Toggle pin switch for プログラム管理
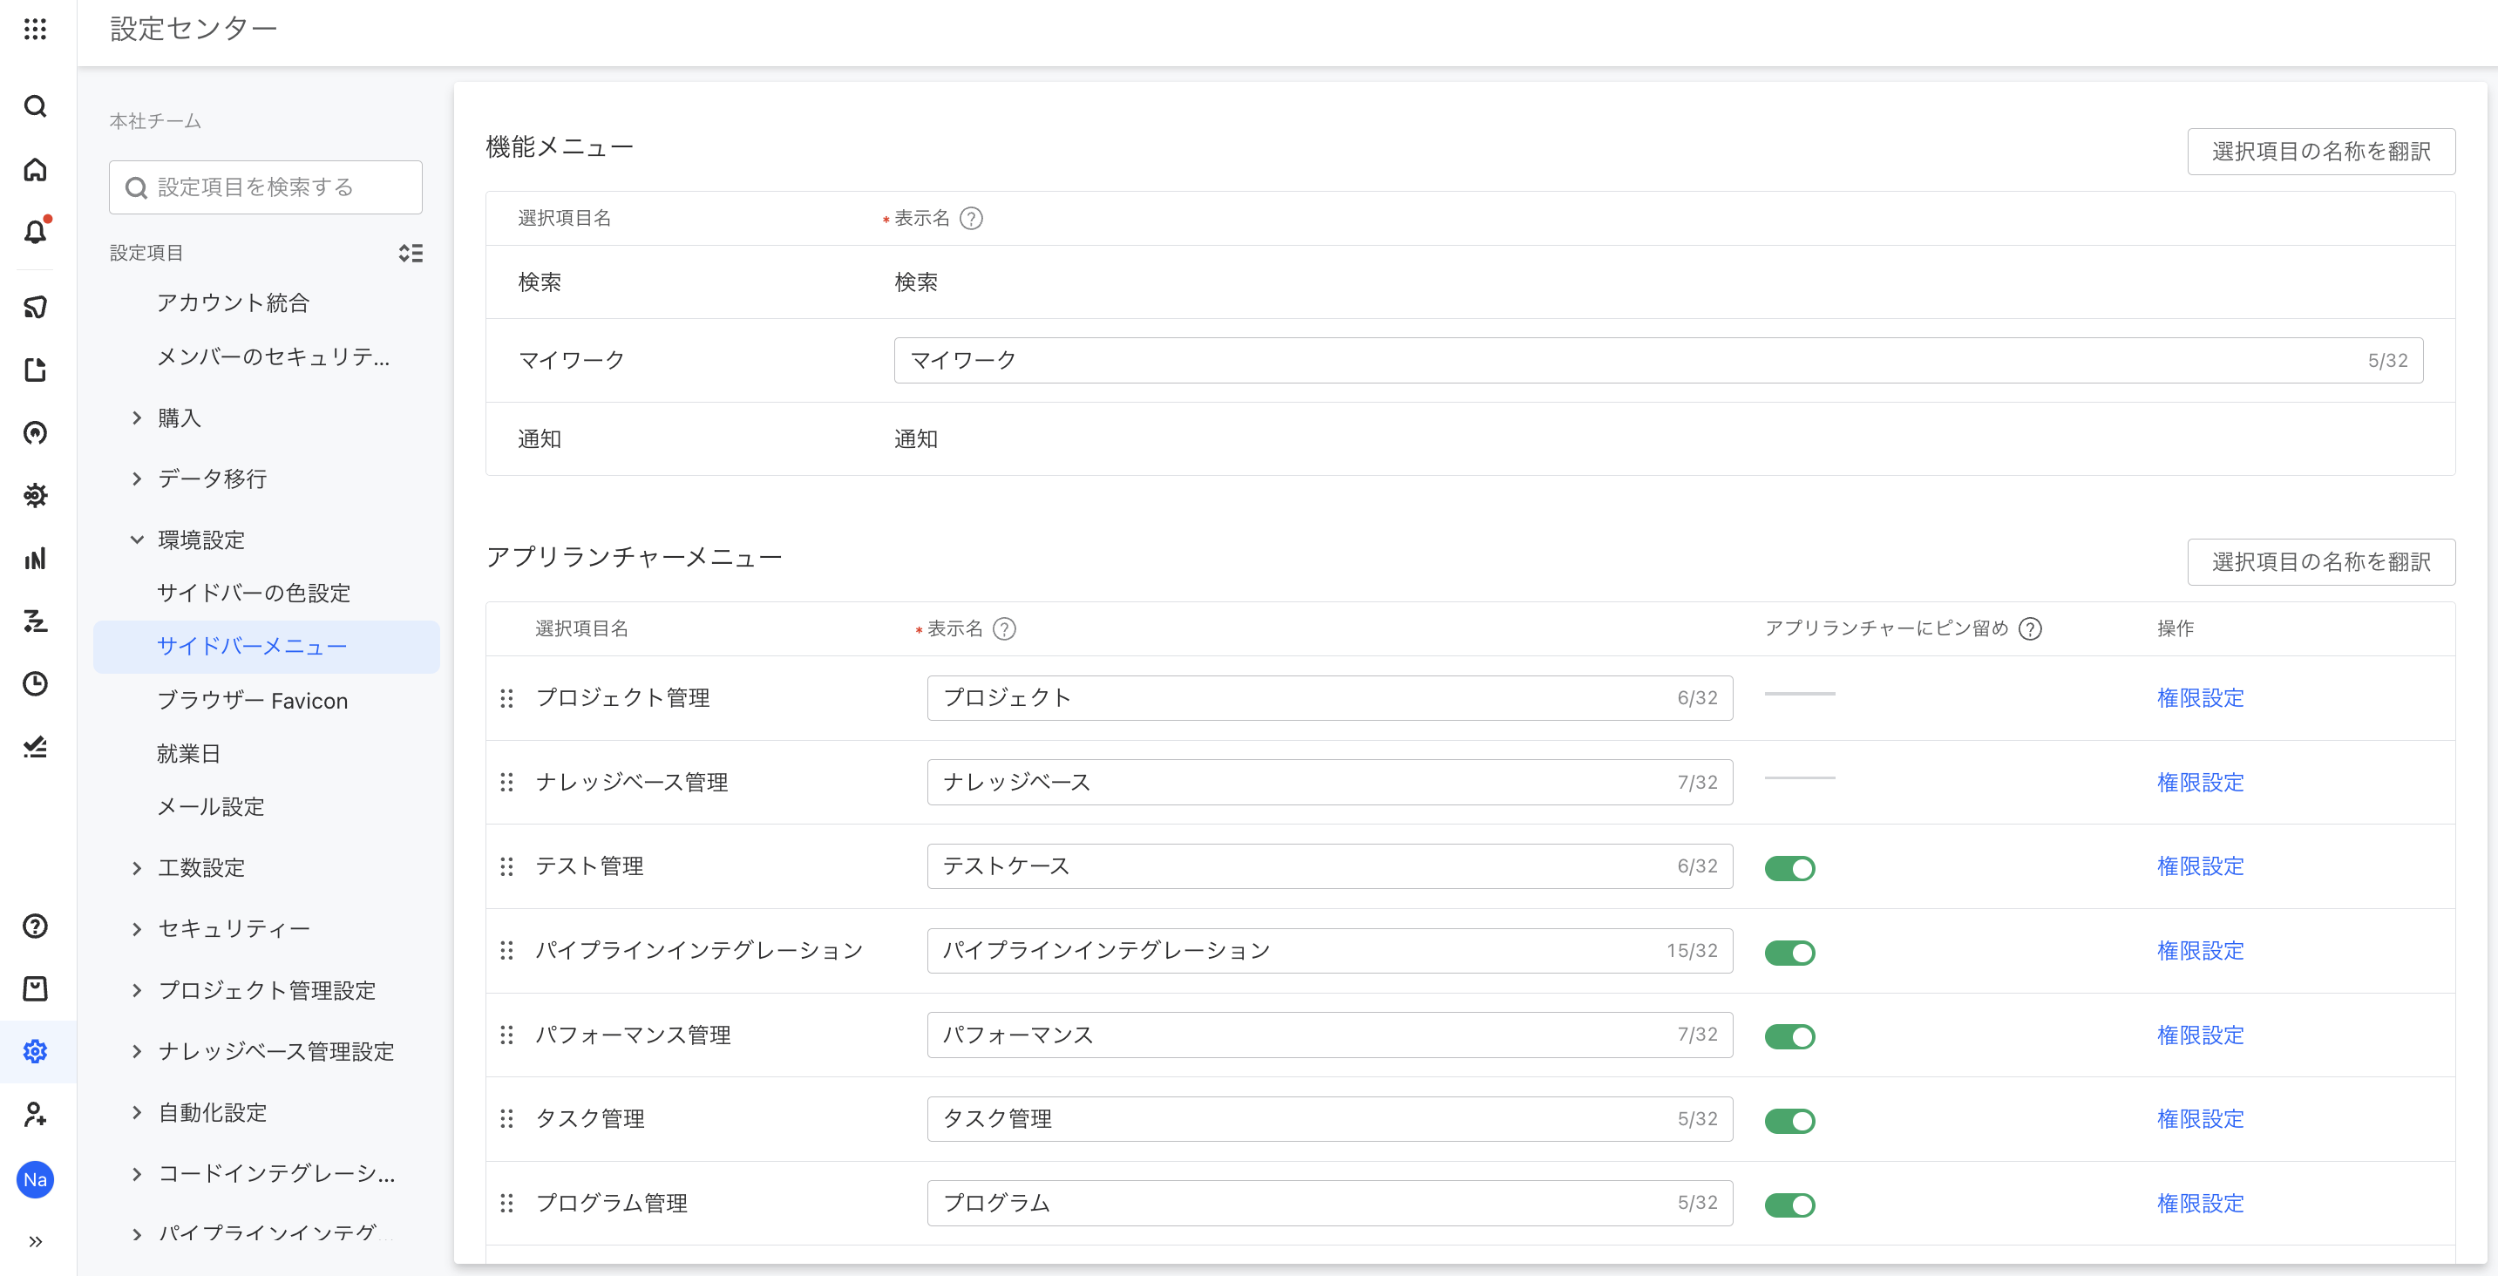 click(x=1789, y=1205)
